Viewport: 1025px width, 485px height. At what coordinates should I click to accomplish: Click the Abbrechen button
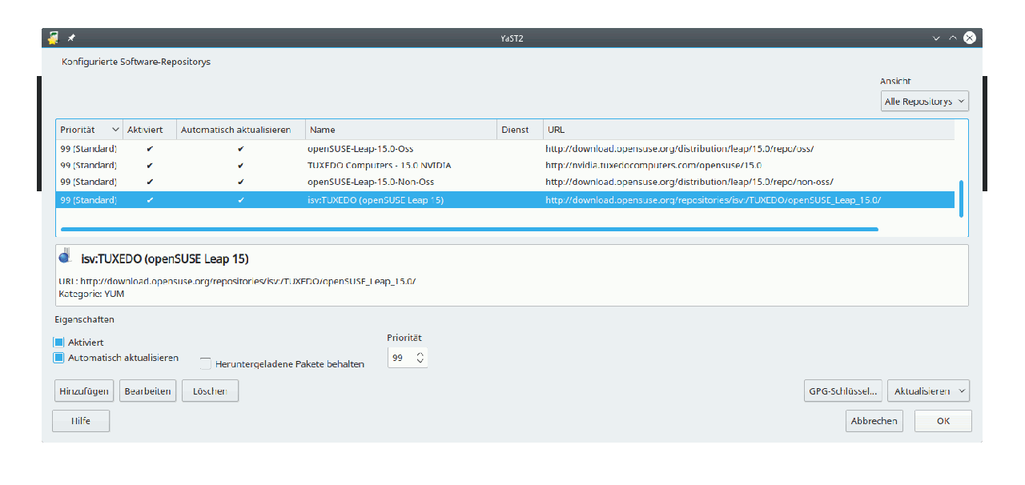click(874, 421)
